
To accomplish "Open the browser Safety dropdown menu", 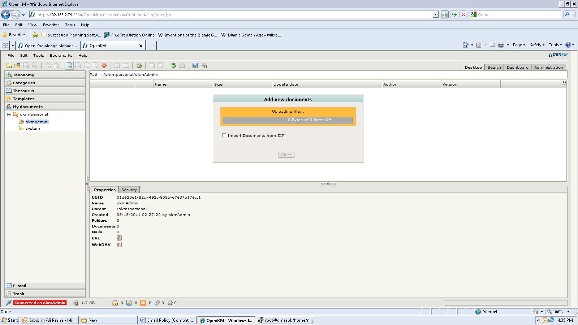I will coord(537,45).
